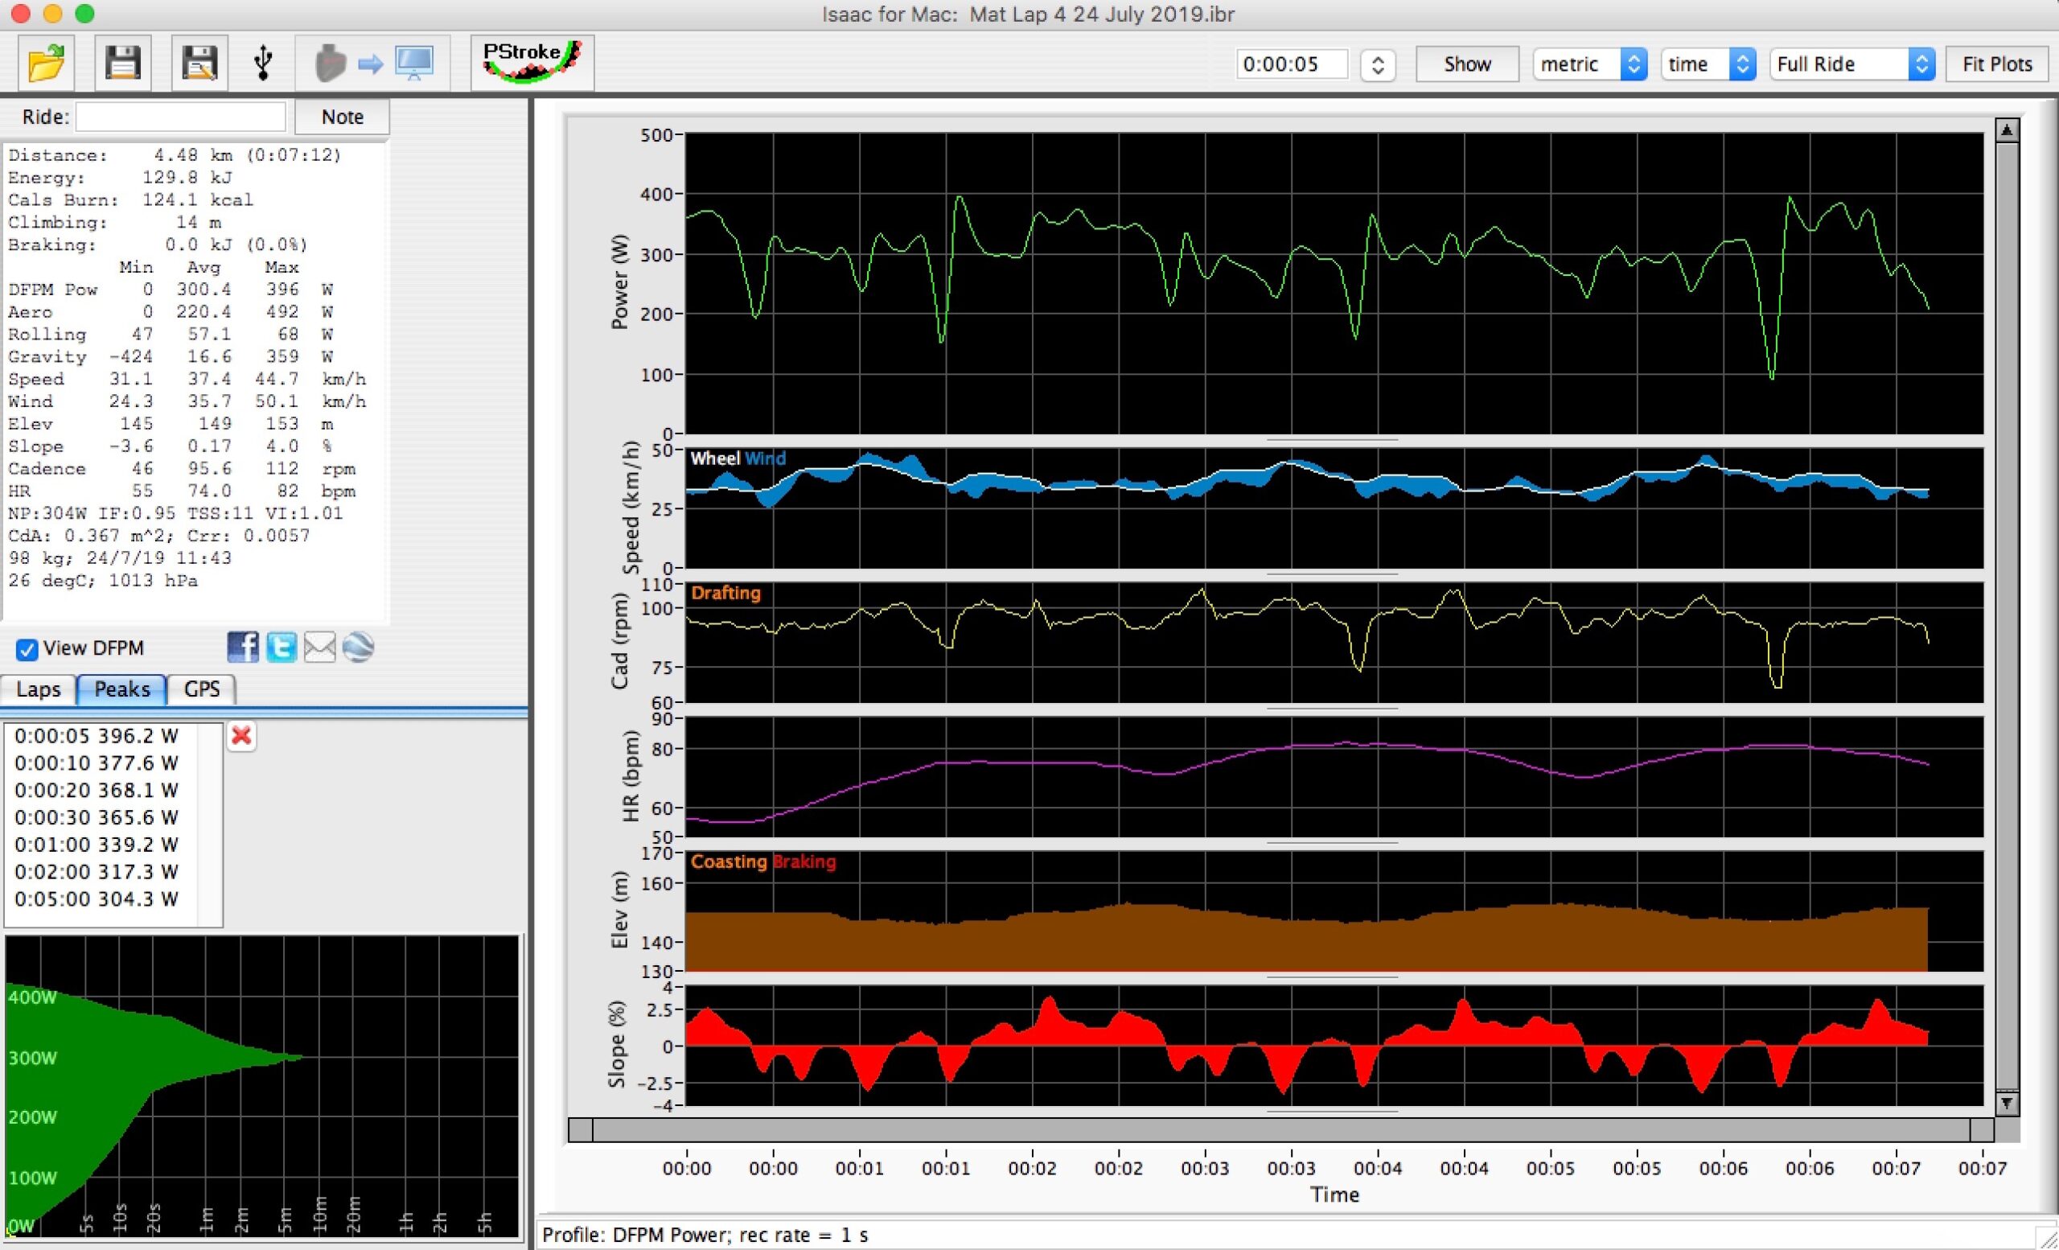2059x1250 pixels.
Task: Click the Fit Plots button
Action: (1996, 64)
